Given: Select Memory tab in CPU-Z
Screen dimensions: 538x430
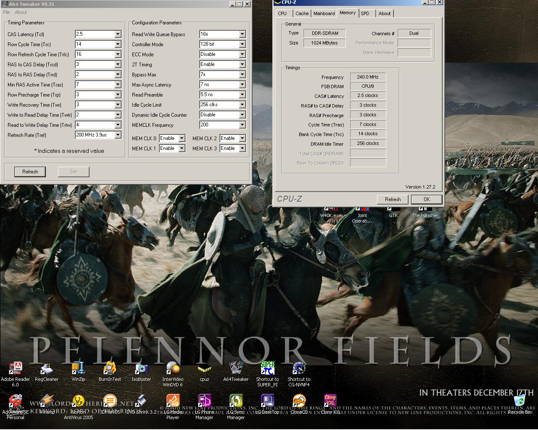Looking at the screenshot, I should [x=348, y=13].
